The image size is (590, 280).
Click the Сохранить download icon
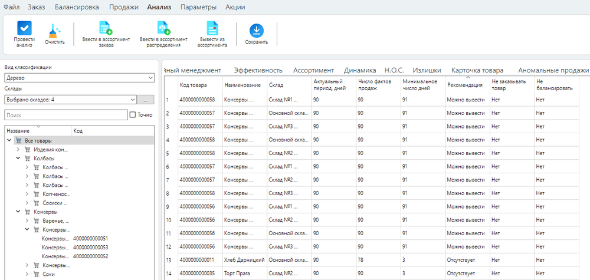256,31
